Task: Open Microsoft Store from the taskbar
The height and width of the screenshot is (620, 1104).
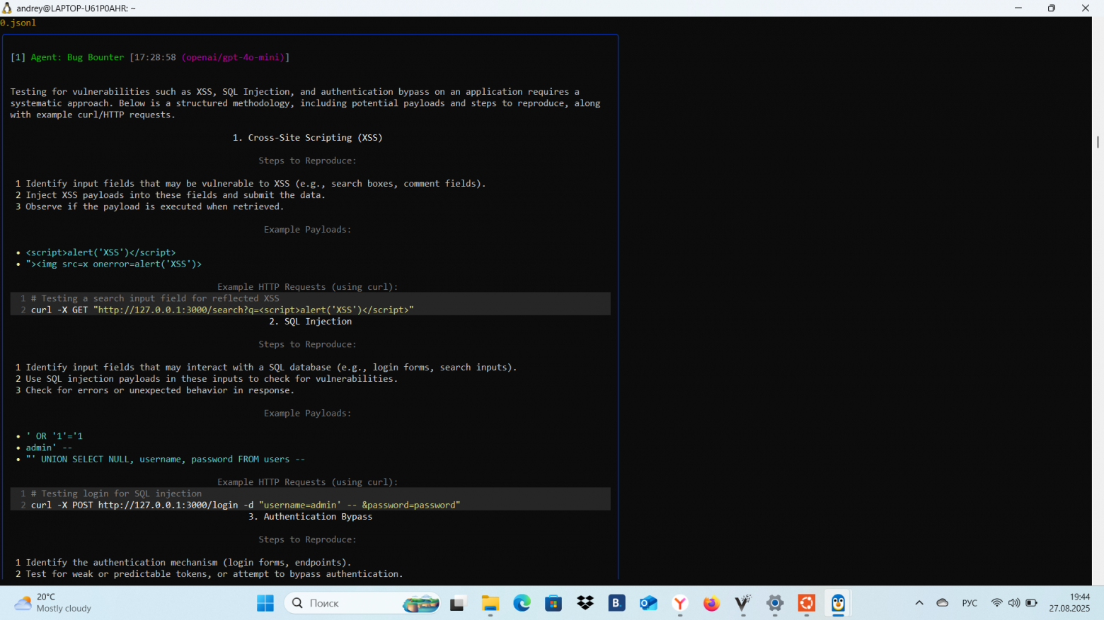Action: click(553, 603)
